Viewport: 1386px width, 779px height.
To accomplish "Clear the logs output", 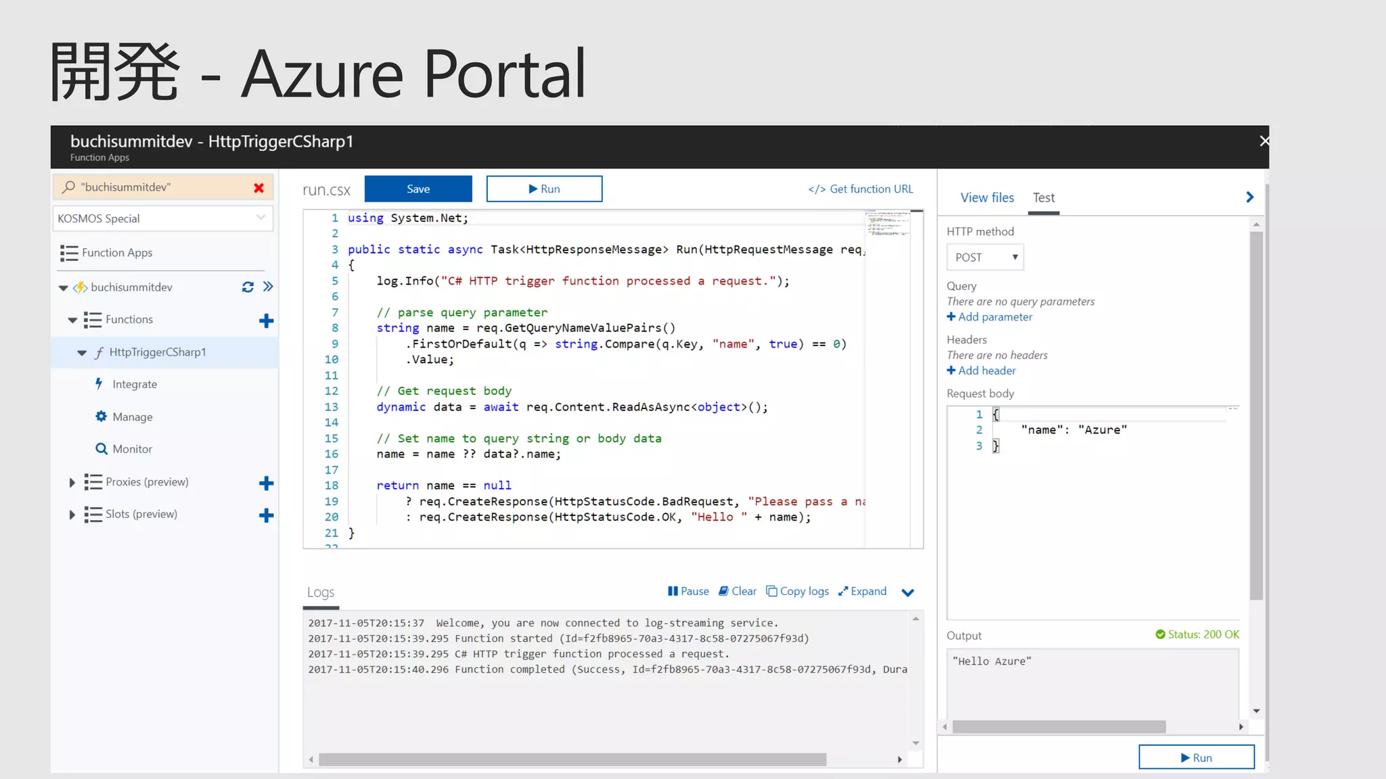I will [x=738, y=591].
